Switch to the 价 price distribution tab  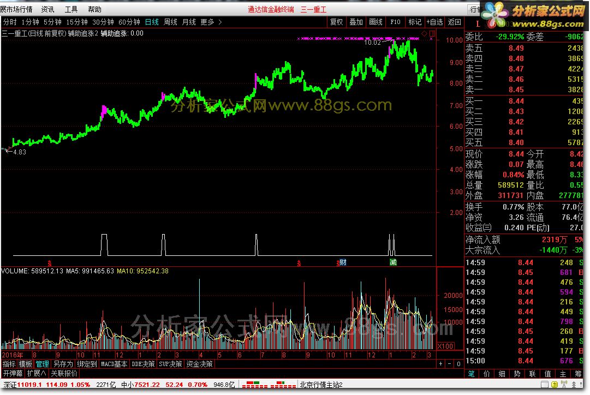click(x=486, y=374)
